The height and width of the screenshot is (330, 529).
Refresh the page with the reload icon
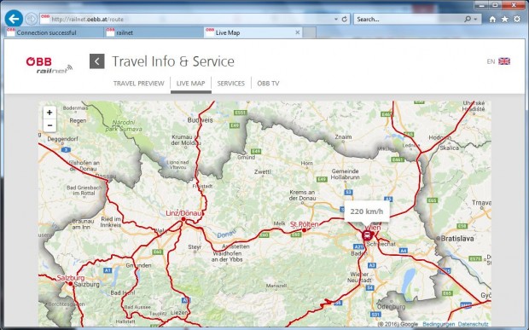(x=345, y=20)
